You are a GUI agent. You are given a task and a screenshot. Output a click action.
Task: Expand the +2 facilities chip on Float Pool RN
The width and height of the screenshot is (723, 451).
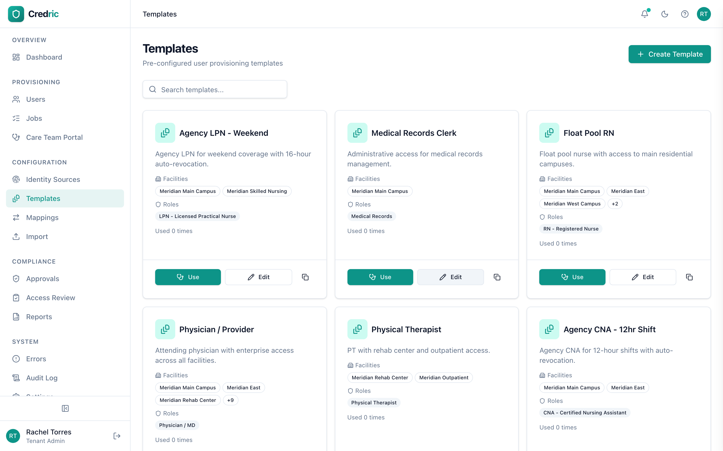(x=615, y=203)
